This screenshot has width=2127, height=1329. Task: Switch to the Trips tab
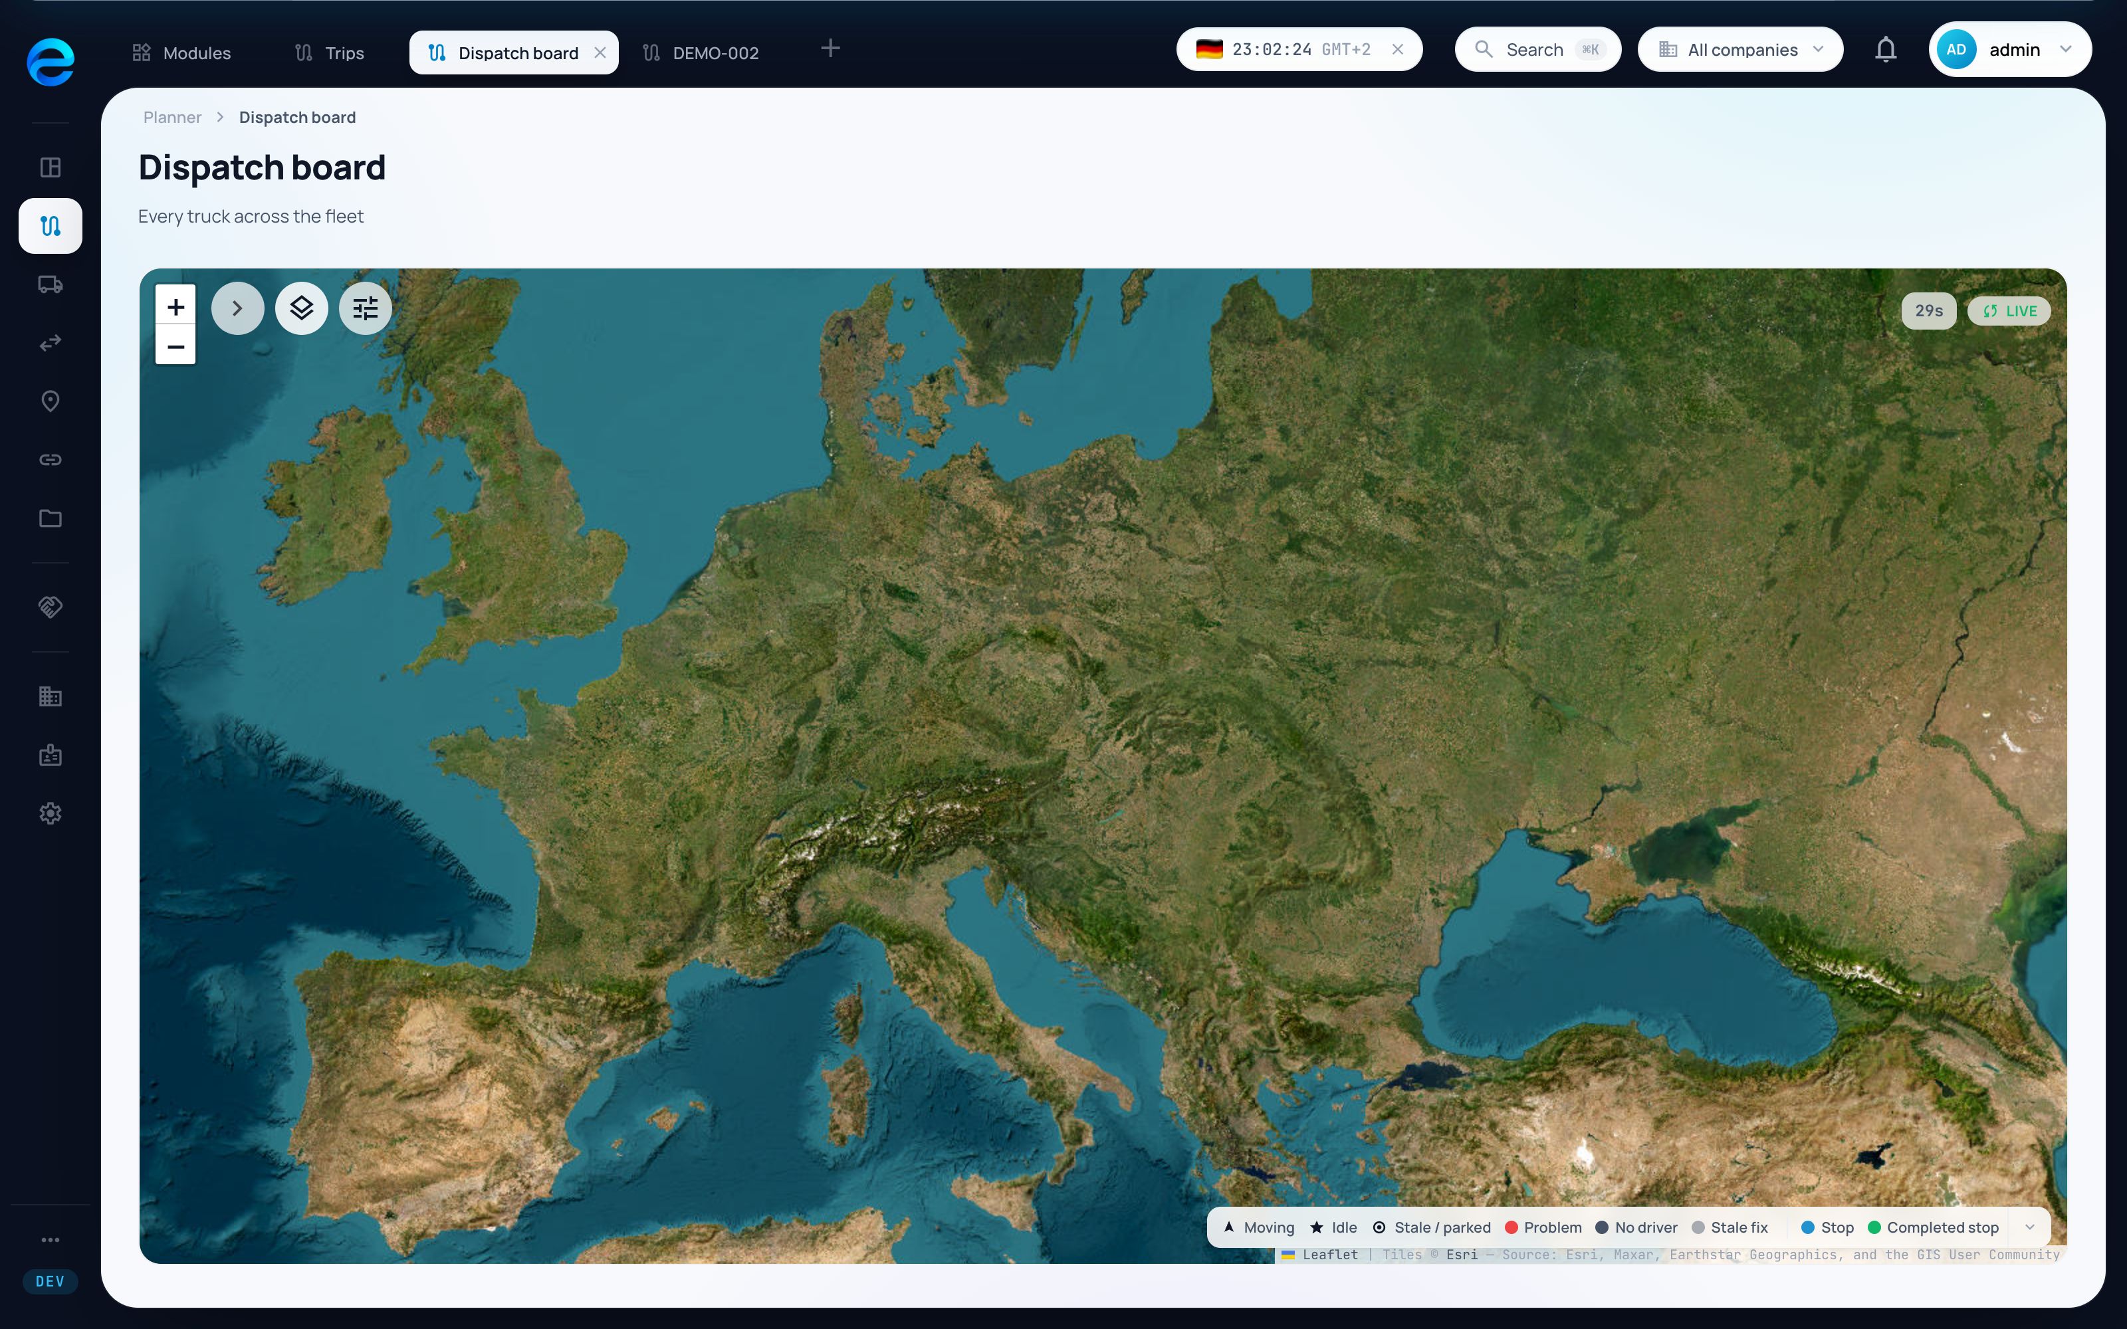coord(330,52)
